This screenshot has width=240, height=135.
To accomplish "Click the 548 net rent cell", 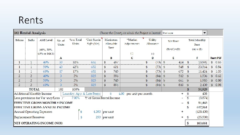I will point(173,67).
